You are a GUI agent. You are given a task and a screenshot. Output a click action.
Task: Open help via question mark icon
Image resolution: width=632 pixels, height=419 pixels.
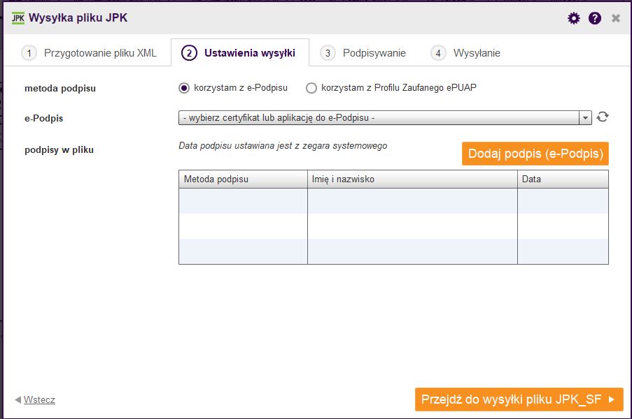pyautogui.click(x=594, y=18)
